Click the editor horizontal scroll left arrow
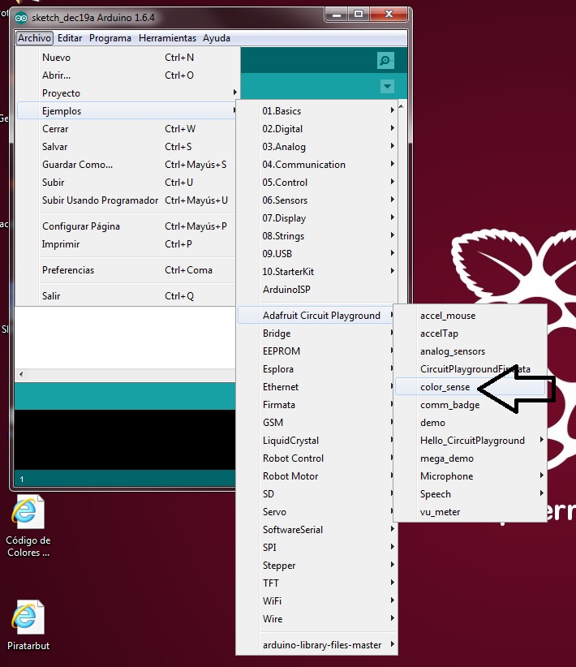 21,374
